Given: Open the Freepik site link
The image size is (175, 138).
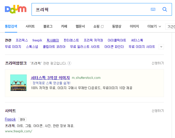Looking at the screenshot, I should pos(10,119).
